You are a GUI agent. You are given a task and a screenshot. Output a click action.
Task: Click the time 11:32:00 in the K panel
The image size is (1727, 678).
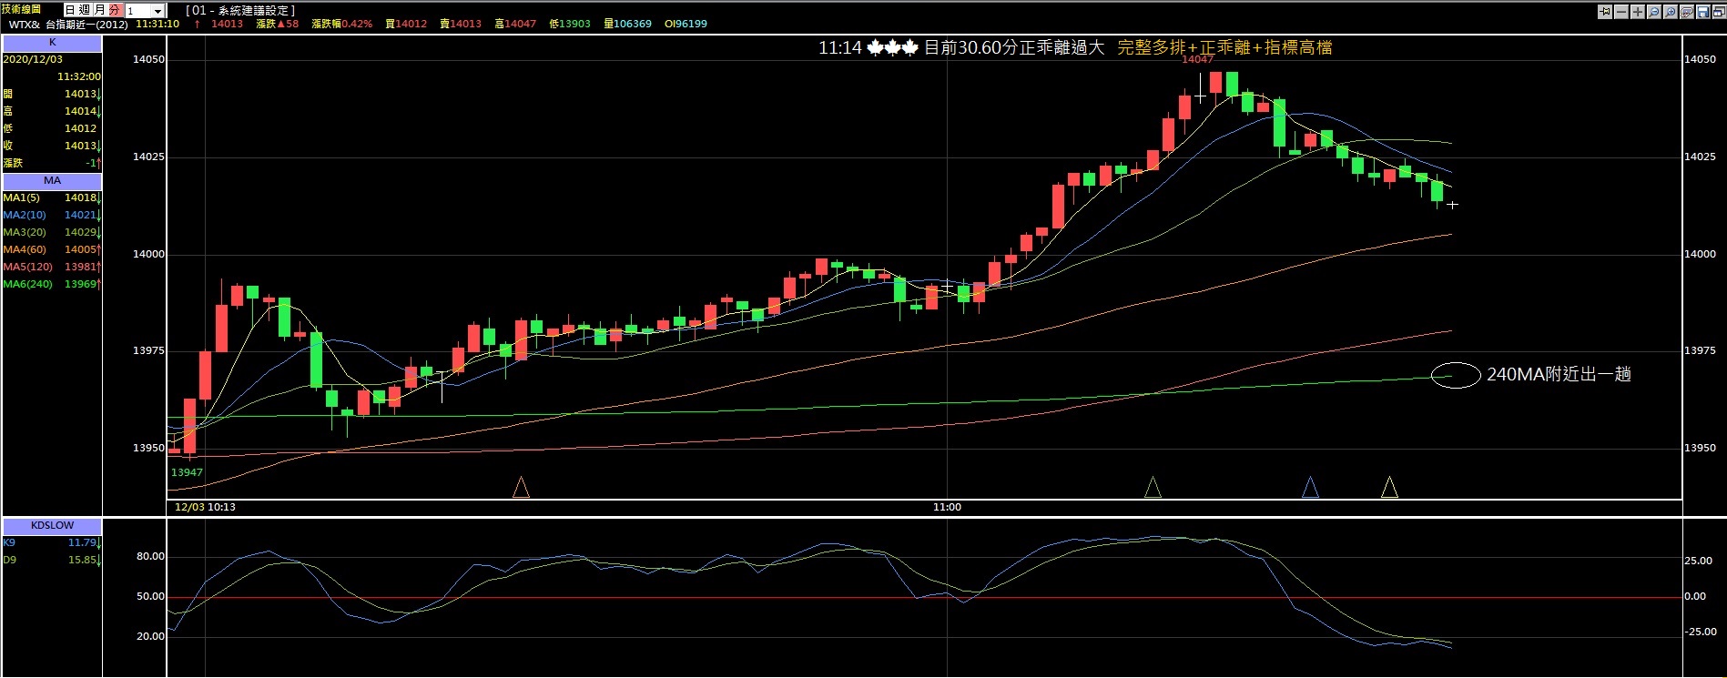79,76
